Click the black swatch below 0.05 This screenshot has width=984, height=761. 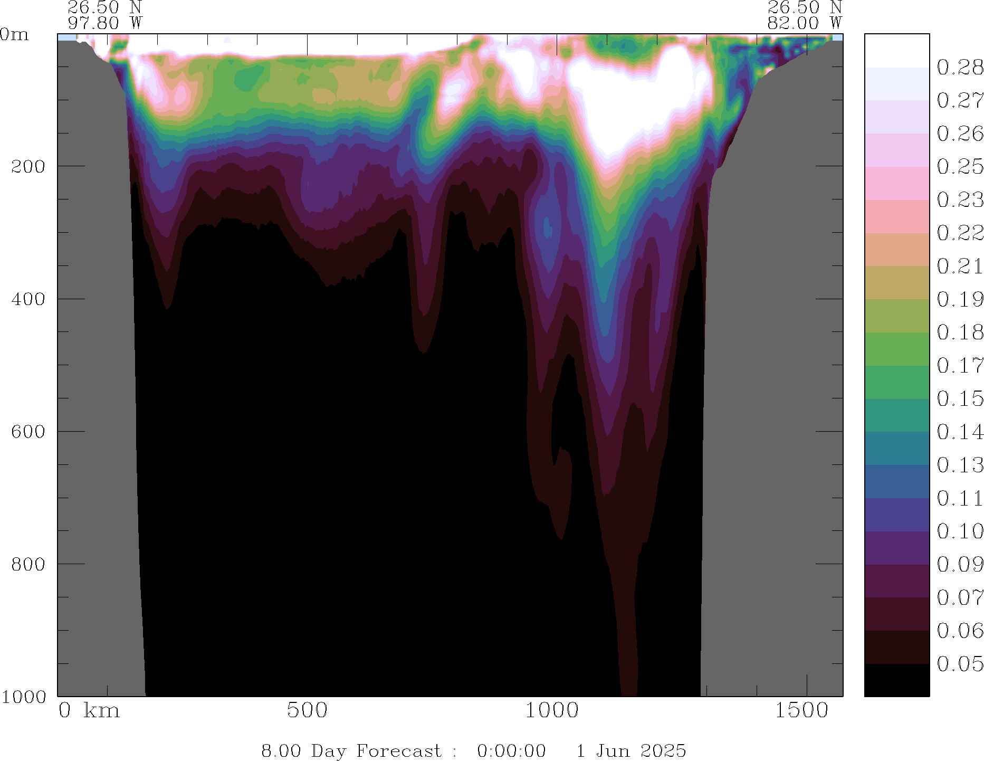click(896, 680)
